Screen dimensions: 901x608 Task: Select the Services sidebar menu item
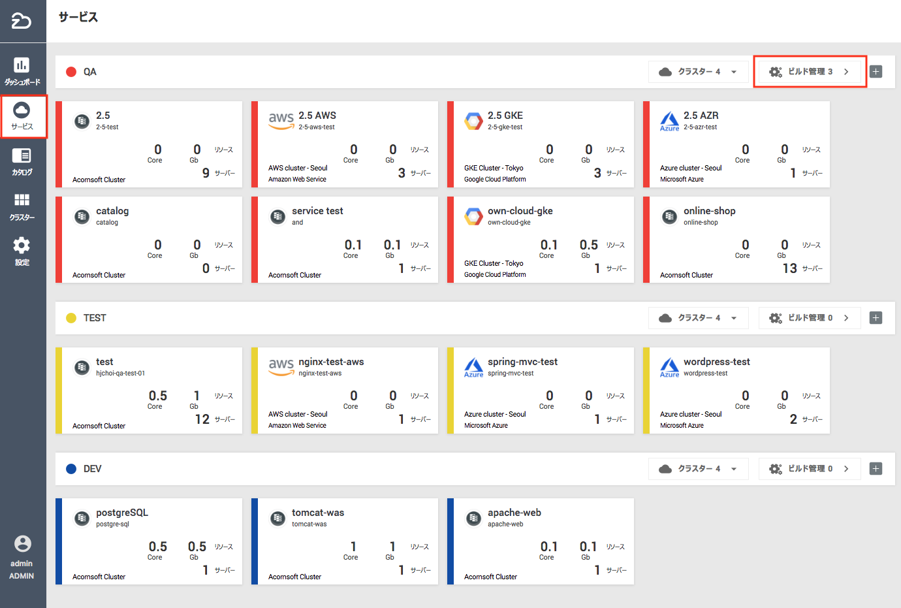click(22, 116)
